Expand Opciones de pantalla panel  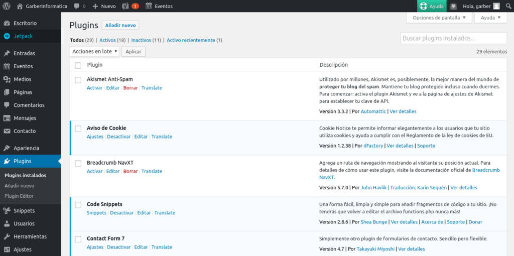[x=439, y=18]
